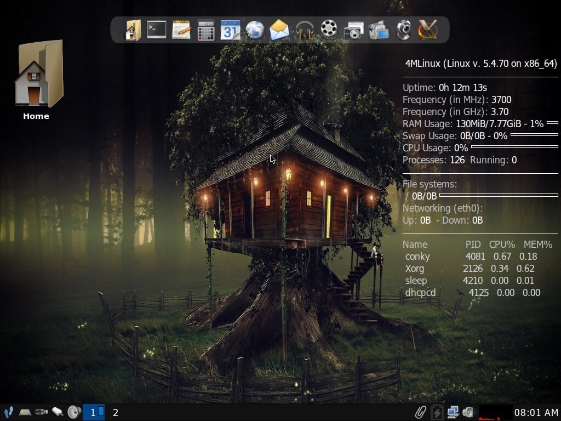Open the film reel video player
The height and width of the screenshot is (421, 561).
[x=329, y=30]
